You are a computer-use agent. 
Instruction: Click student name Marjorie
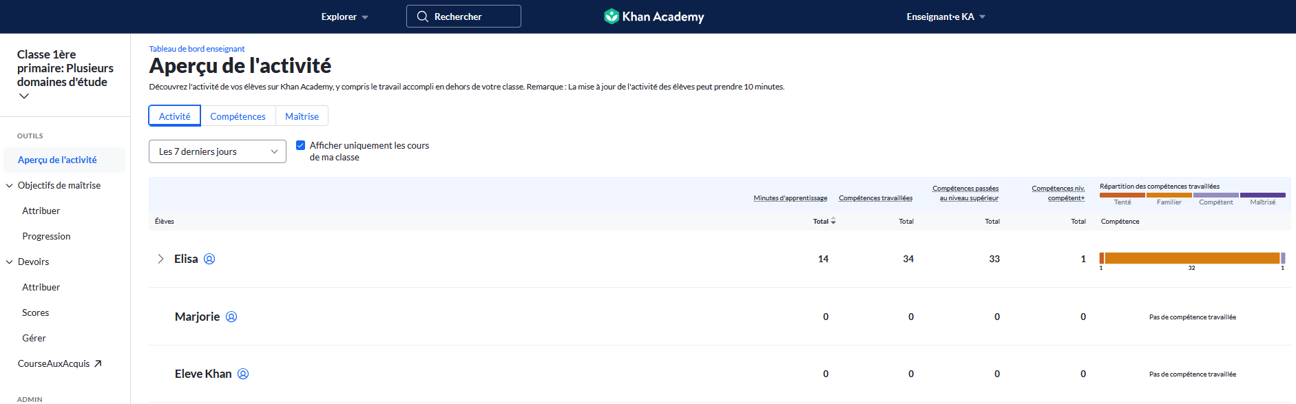[x=198, y=317]
